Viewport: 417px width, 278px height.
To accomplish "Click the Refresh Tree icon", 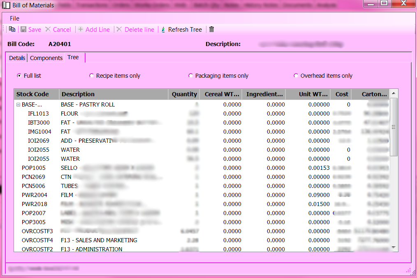I will tap(163, 30).
